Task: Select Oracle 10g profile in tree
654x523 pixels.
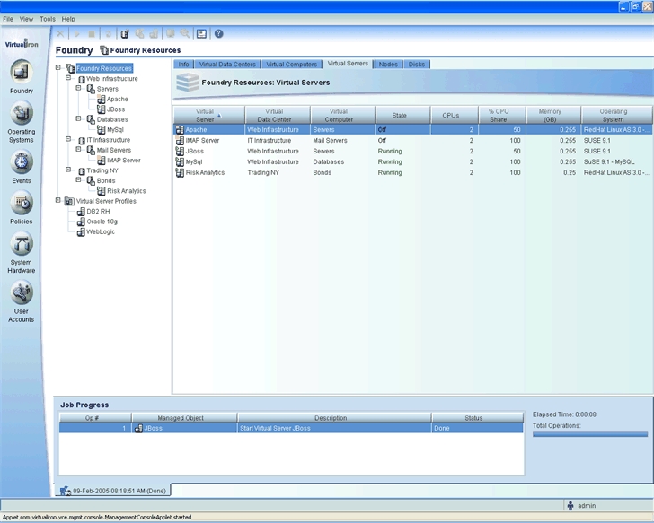Action: point(101,222)
